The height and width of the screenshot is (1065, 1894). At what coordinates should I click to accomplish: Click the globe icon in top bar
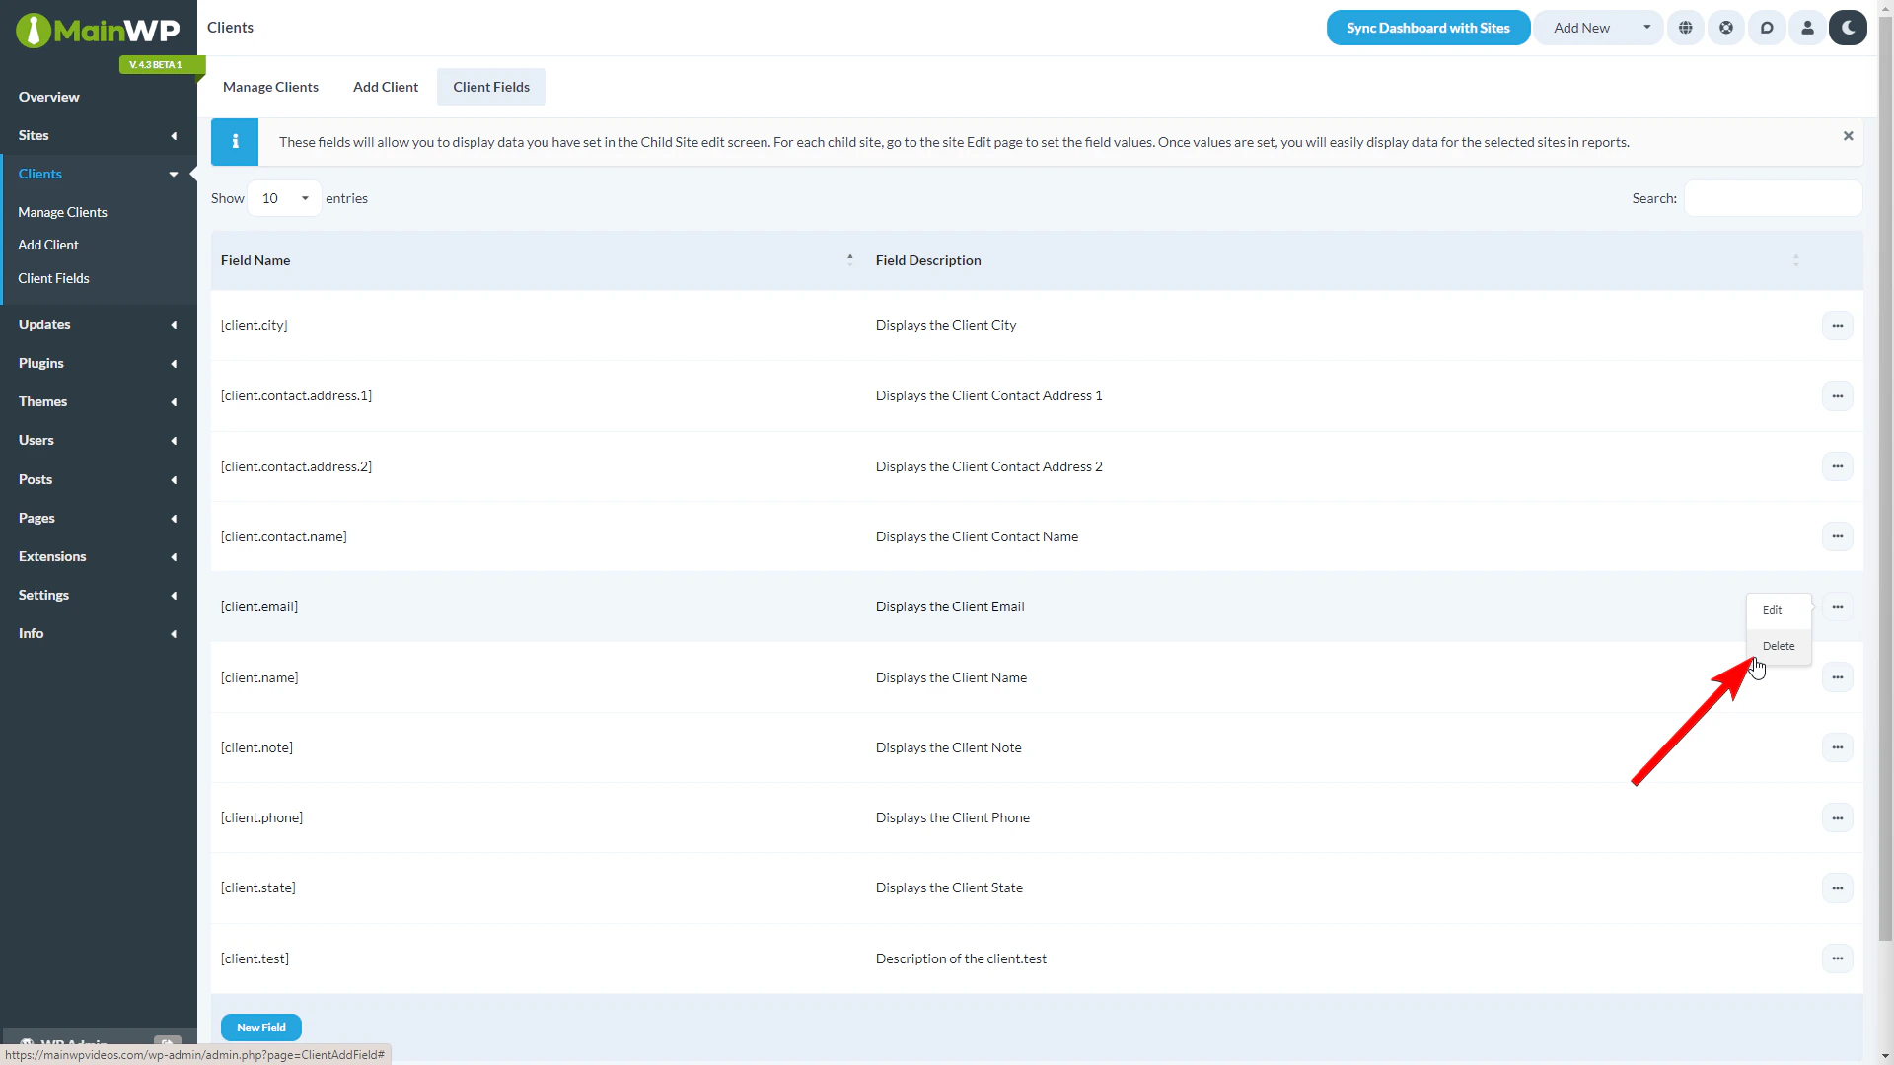click(x=1686, y=28)
